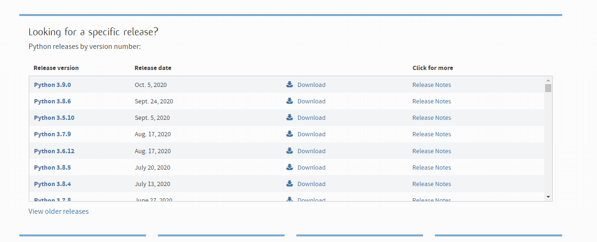Click the Looking for a specific release heading
The image size is (597, 242).
[93, 32]
